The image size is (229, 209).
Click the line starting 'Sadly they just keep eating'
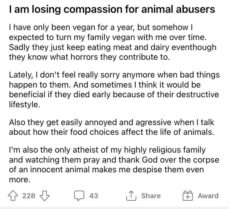[113, 47]
